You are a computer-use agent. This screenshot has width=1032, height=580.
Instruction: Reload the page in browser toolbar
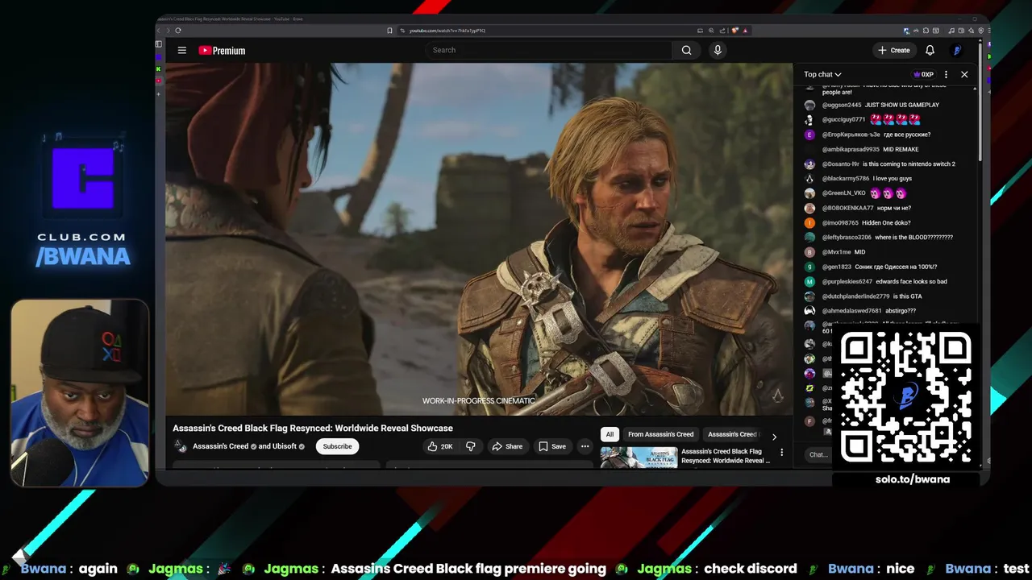point(178,31)
